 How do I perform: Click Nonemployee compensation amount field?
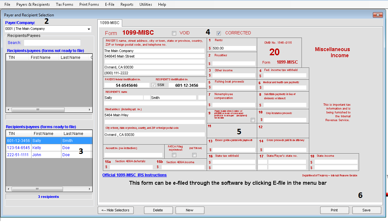tap(234, 105)
